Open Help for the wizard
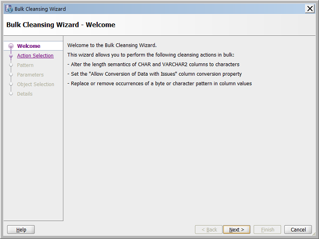This screenshot has width=319, height=239. pyautogui.click(x=21, y=230)
